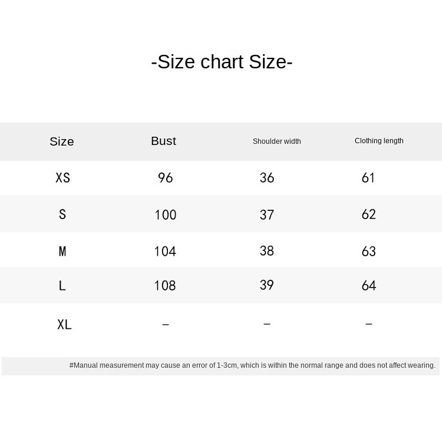
Task: Click the XL size row label
Action: (x=64, y=324)
